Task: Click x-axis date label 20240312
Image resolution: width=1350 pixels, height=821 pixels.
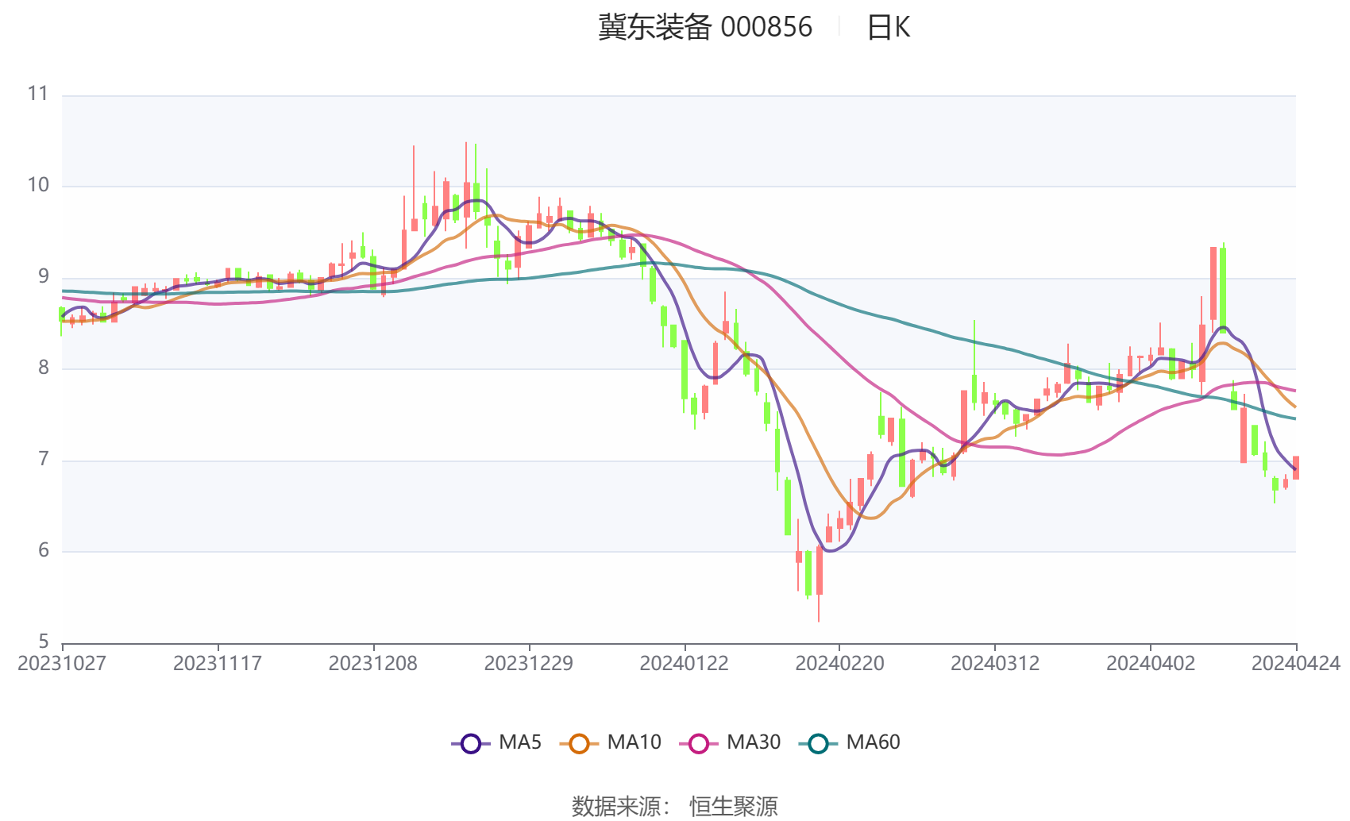Action: click(x=995, y=663)
